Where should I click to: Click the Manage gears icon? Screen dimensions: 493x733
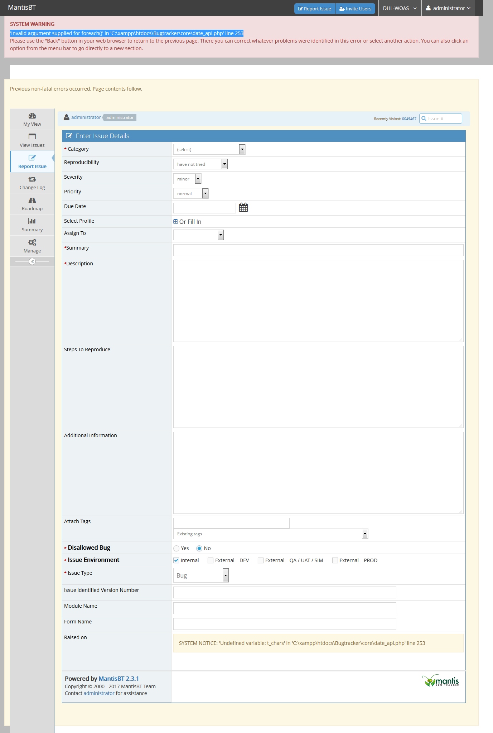click(x=32, y=242)
